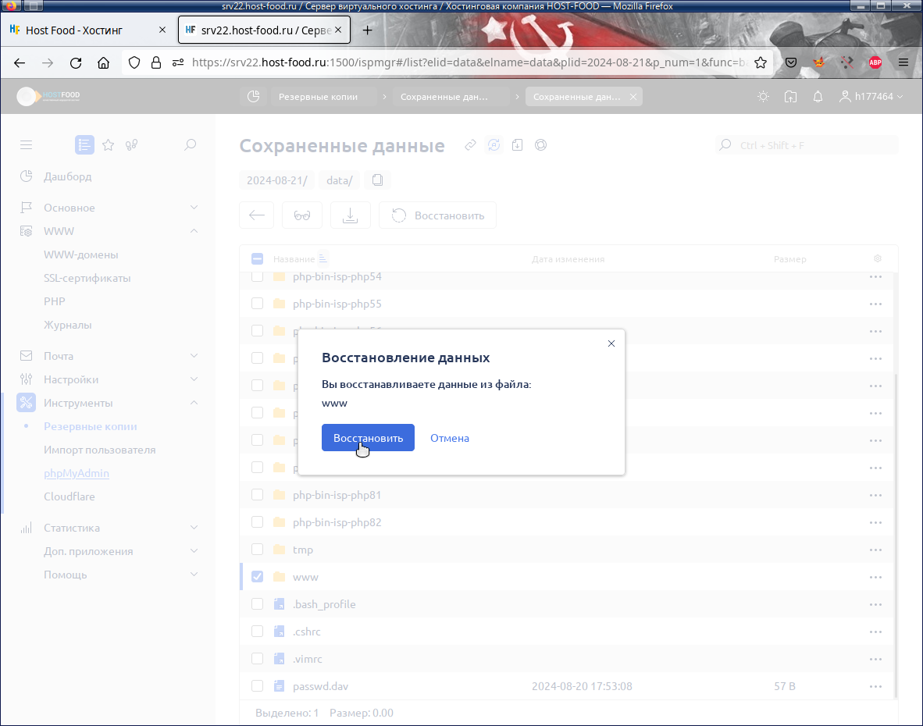The height and width of the screenshot is (726, 923).
Task: Click the sidebar search magnifier icon
Action: (x=190, y=144)
